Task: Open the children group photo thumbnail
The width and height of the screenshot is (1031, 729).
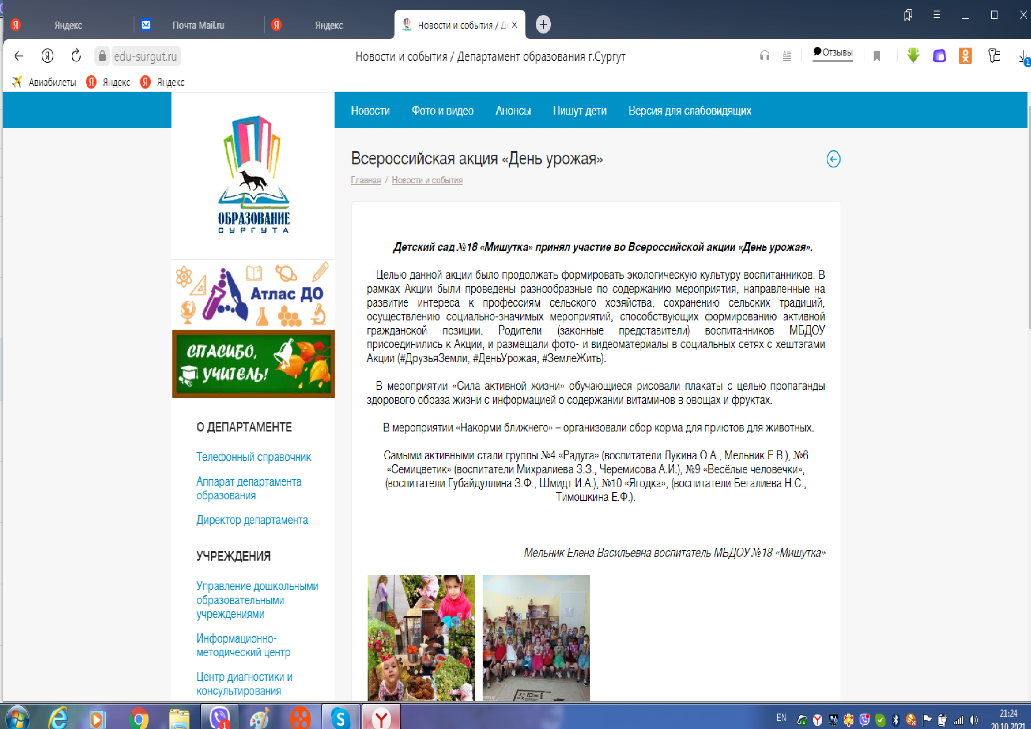Action: tap(536, 637)
